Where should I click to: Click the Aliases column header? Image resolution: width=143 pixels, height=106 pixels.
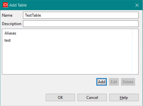[67, 33]
